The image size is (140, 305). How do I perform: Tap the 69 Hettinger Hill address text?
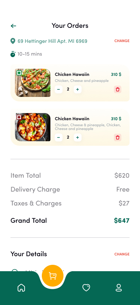tap(52, 41)
